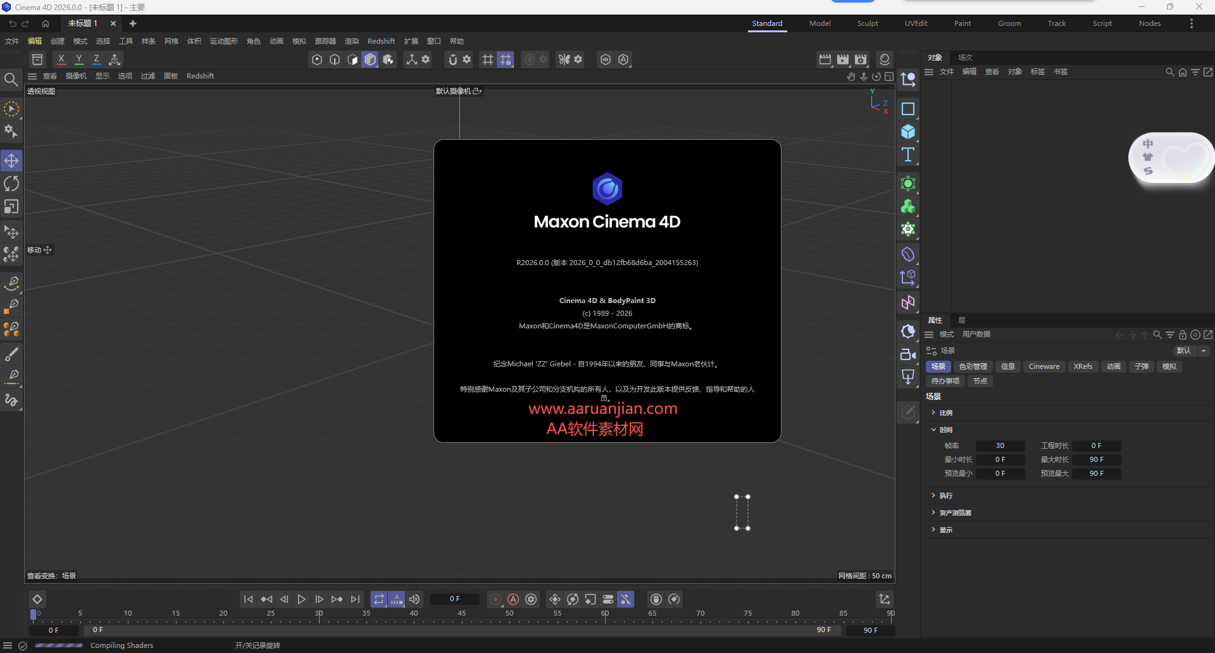This screenshot has height=653, width=1215.
Task: Enable automatic keyframing in the timeline
Action: [x=513, y=599]
